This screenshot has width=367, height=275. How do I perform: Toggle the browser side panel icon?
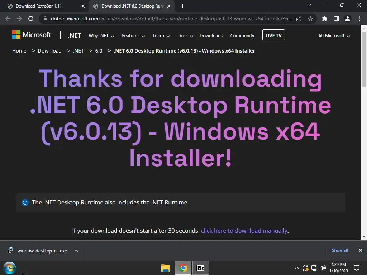(336, 19)
